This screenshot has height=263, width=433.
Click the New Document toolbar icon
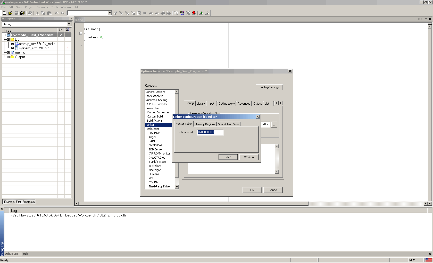(x=4, y=13)
